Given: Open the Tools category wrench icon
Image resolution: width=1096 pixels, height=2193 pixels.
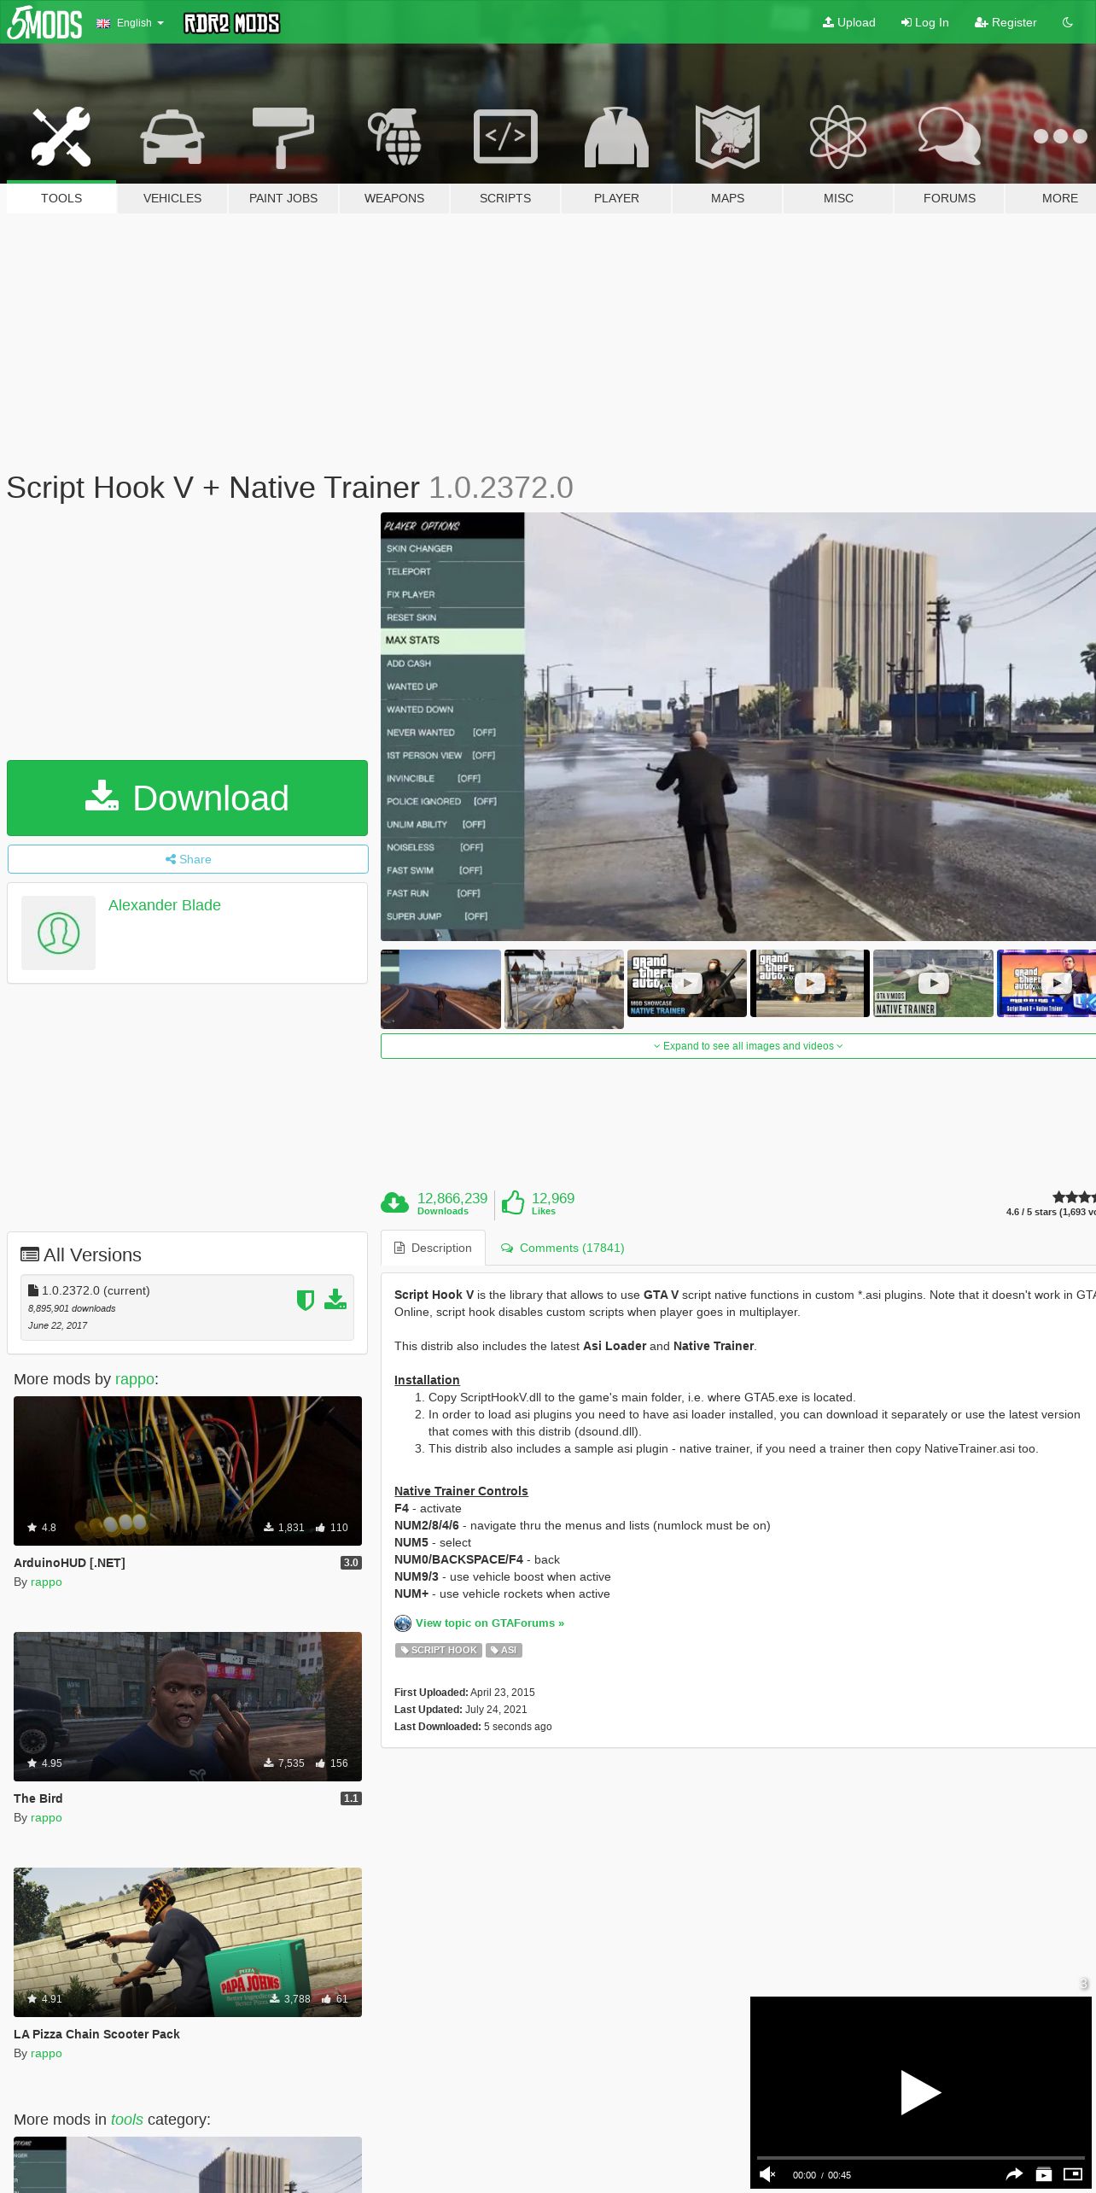Looking at the screenshot, I should (x=61, y=137).
